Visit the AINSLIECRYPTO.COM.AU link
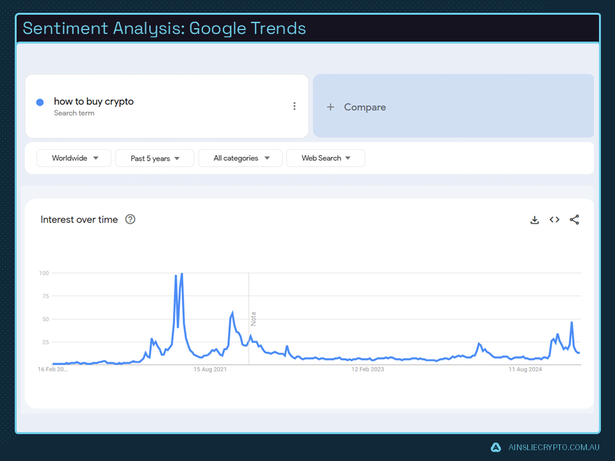Screen dimensions: 615x461 pyautogui.click(x=552, y=447)
